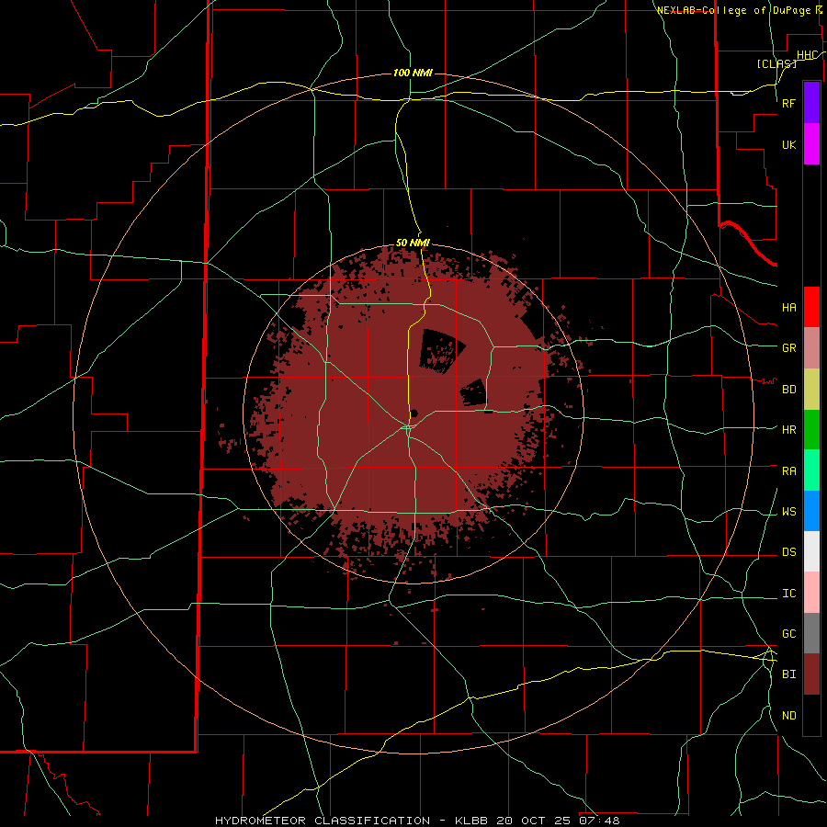
Task: Click the [CLAS] units label
Action: [x=776, y=64]
